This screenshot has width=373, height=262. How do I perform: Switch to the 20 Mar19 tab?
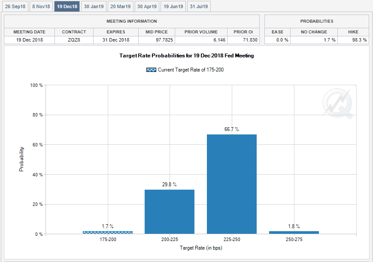coord(120,6)
